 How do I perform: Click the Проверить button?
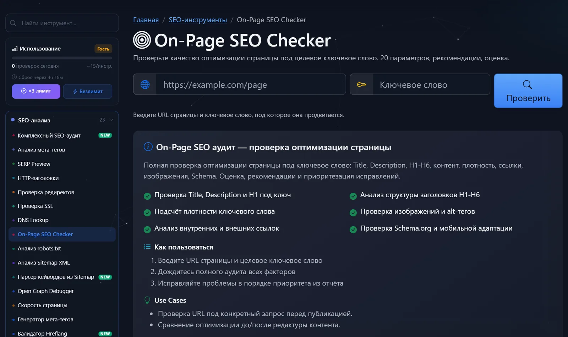click(528, 91)
